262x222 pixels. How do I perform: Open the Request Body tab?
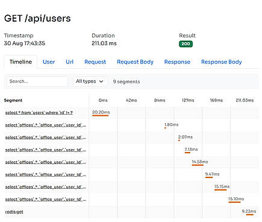[x=136, y=62]
